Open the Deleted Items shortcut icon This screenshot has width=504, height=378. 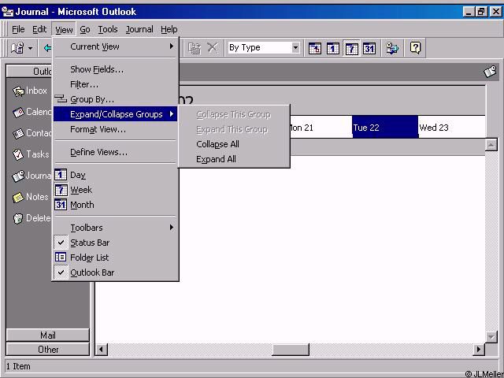click(18, 218)
